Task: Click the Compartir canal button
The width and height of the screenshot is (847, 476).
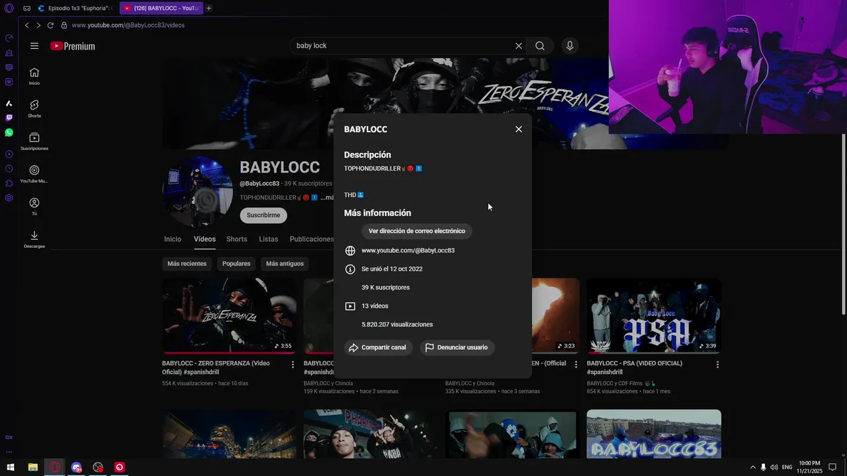Action: coord(379,348)
